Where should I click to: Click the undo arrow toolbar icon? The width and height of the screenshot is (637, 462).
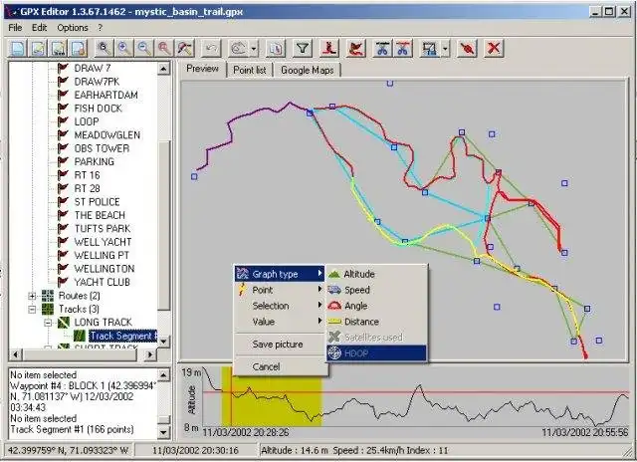pyautogui.click(x=211, y=49)
